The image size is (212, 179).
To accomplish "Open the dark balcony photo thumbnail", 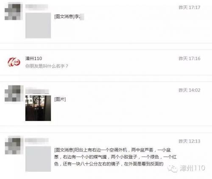I will pos(38,108).
